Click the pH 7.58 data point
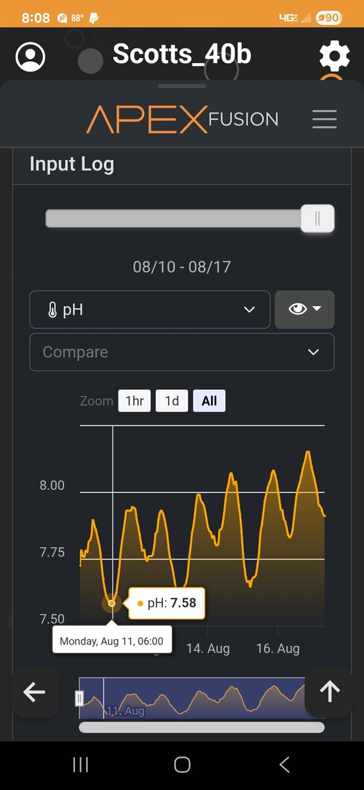 (112, 603)
